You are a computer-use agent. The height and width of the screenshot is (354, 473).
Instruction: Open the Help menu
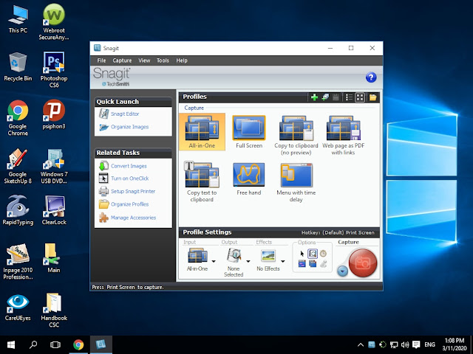pyautogui.click(x=182, y=60)
